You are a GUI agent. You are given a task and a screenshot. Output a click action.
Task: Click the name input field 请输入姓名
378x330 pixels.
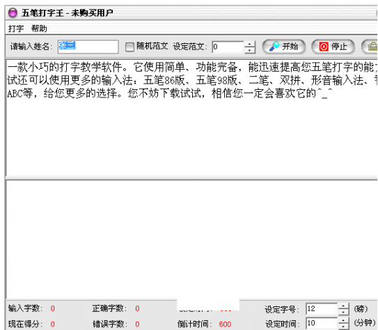pos(88,47)
